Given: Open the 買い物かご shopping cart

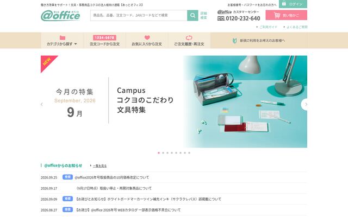Looking at the screenshot, I should (287, 15).
